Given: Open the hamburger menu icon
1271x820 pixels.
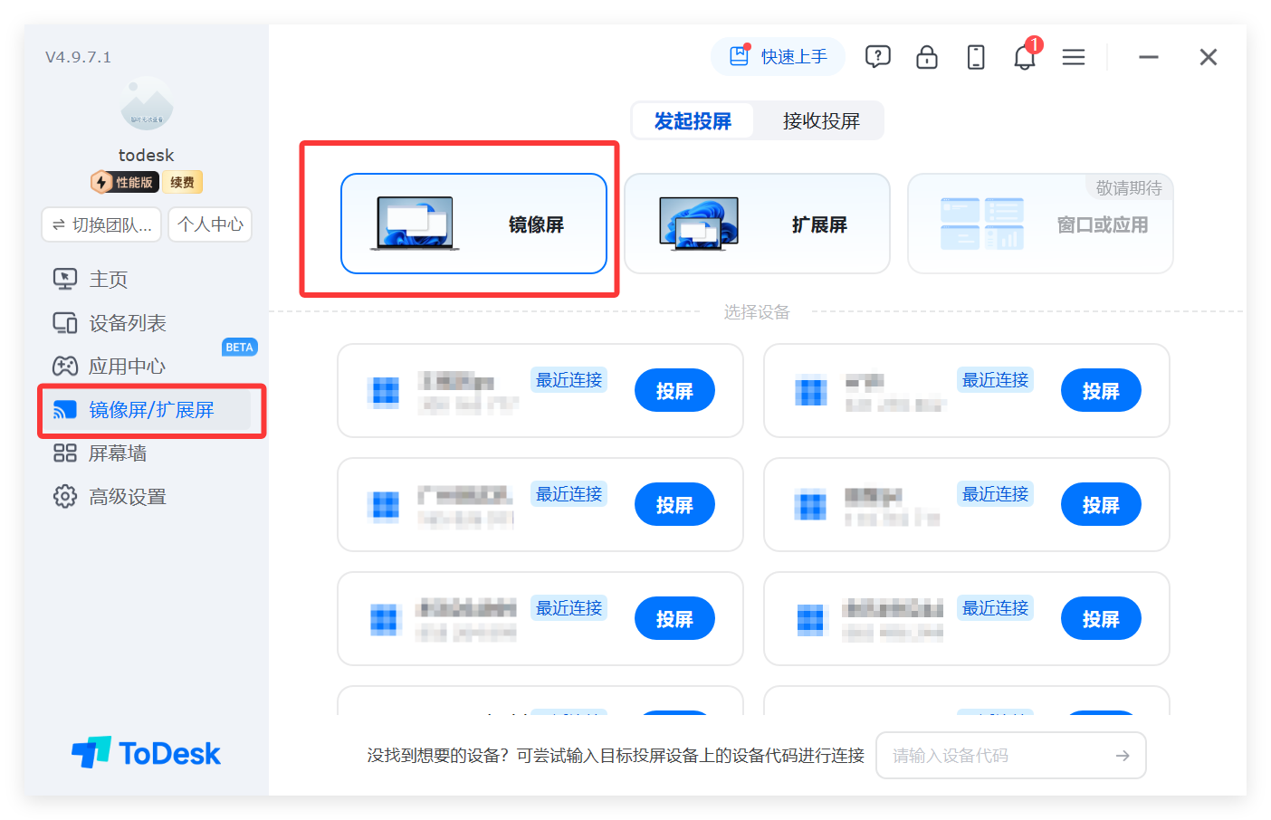Looking at the screenshot, I should click(1074, 57).
